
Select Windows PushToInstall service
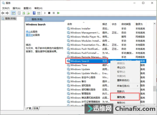106,53
